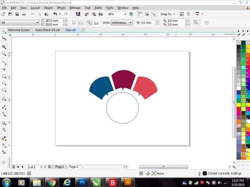250x187 pixels.
Task: Add a new document tab with plus
Action: coord(83,30)
